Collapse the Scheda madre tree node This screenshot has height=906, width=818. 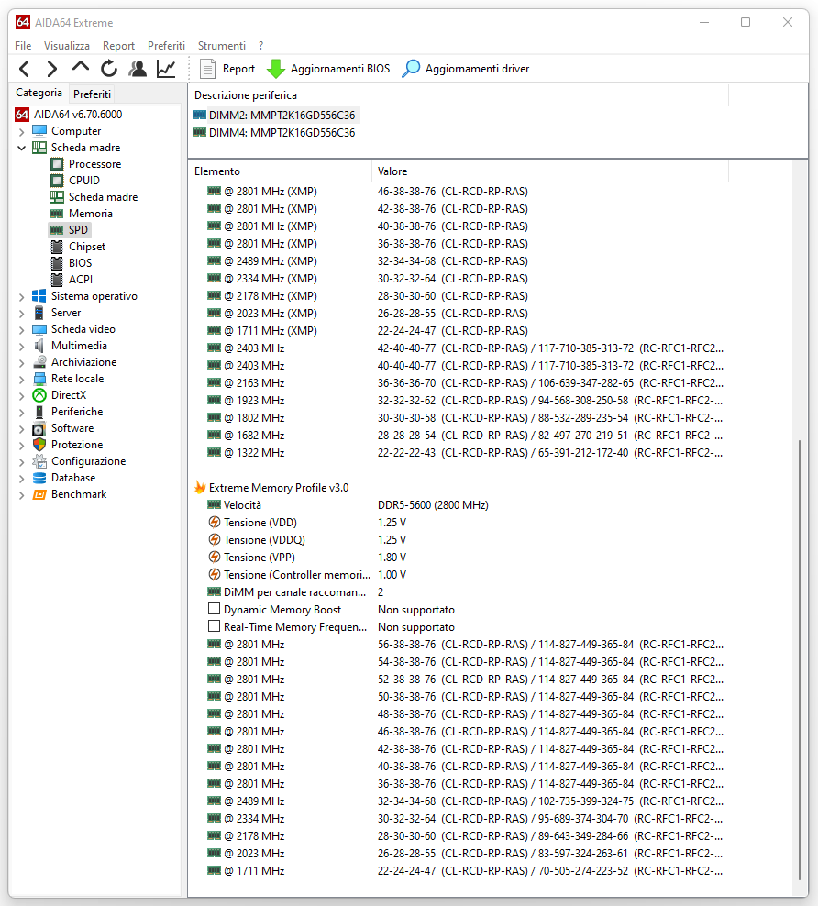[x=21, y=148]
